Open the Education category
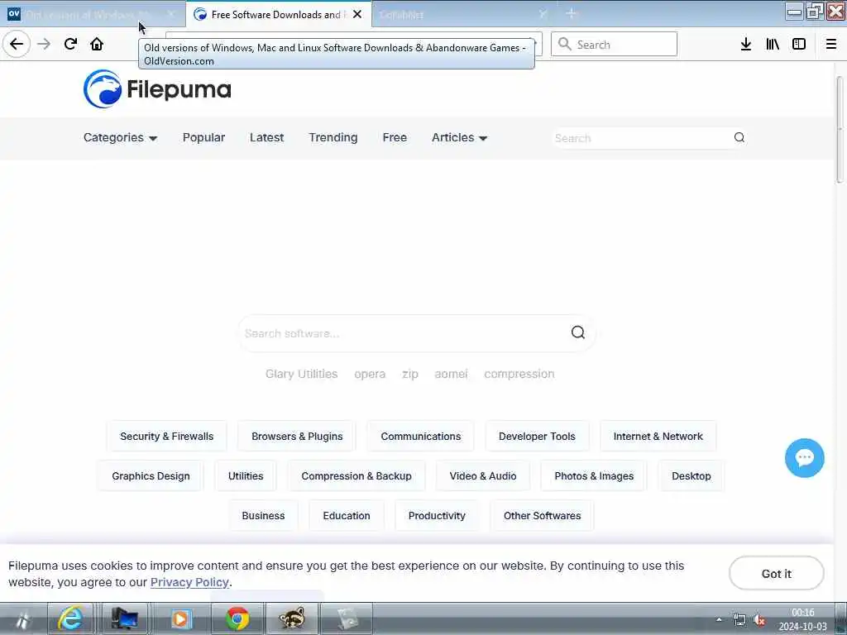 coord(347,516)
